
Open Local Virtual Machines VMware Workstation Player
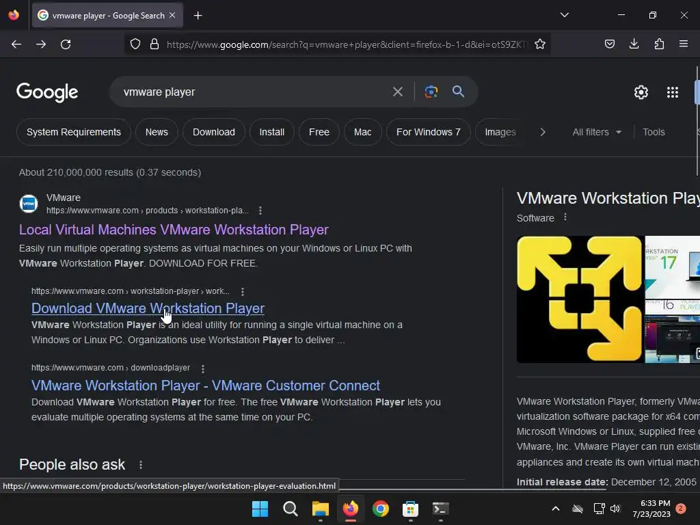coord(174,230)
